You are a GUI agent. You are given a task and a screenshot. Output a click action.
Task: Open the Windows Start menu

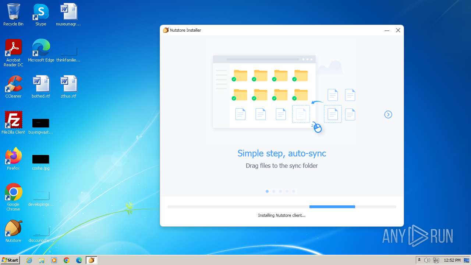pos(10,260)
